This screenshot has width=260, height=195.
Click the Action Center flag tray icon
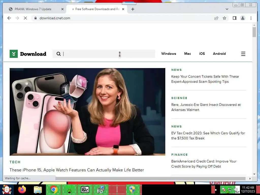(223, 189)
